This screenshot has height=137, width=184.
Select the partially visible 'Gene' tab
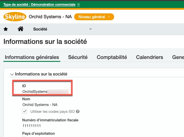[178, 57]
